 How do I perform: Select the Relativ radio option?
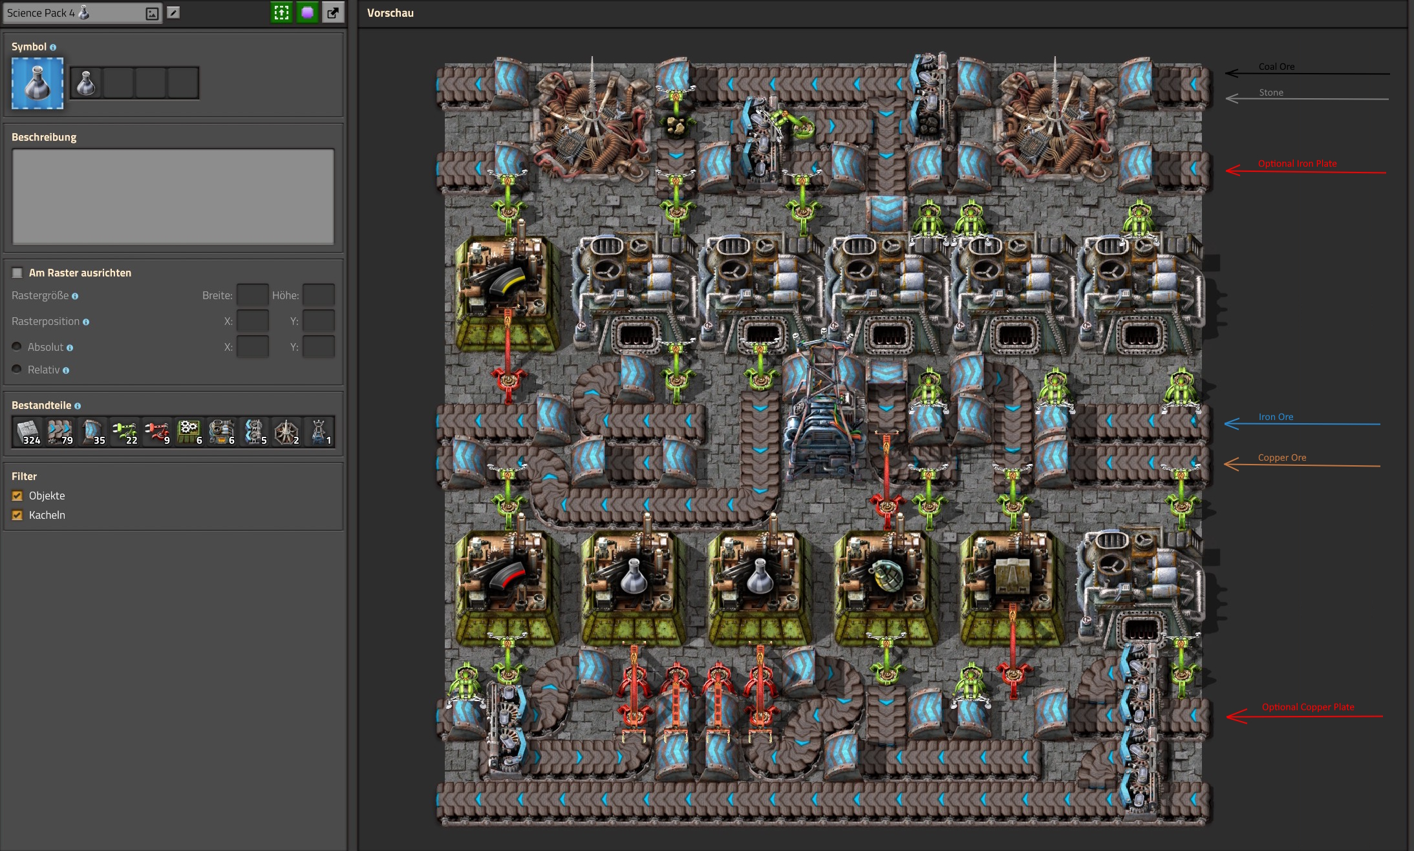click(x=17, y=370)
